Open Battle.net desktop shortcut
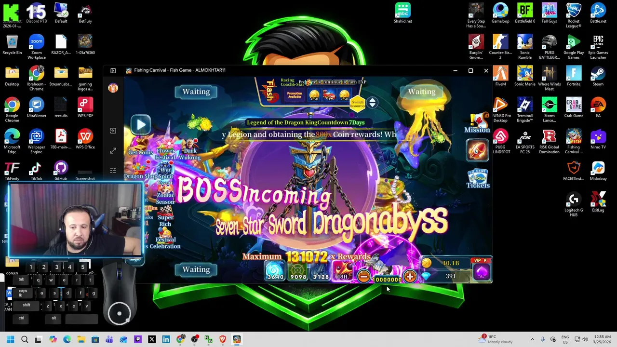The height and width of the screenshot is (347, 617). point(598,13)
